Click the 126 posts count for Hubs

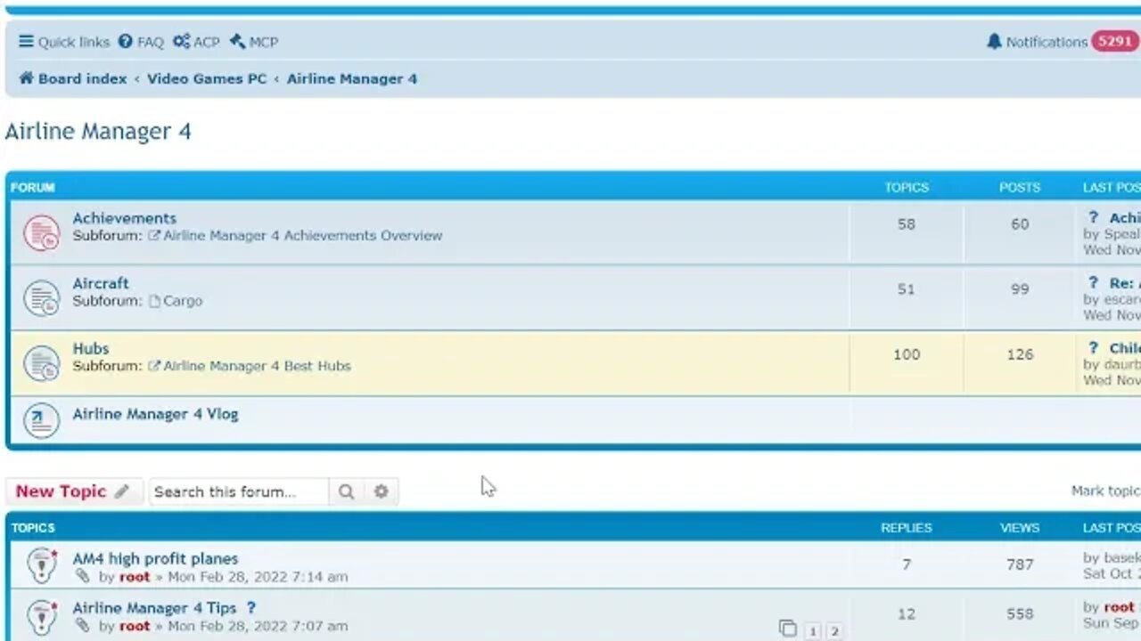click(x=1020, y=354)
